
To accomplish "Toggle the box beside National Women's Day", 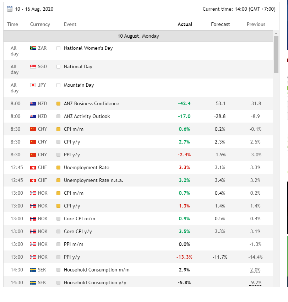I will pyautogui.click(x=59, y=48).
